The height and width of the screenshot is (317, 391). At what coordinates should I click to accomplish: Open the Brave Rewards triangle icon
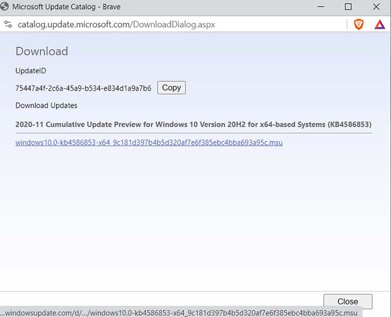[x=380, y=25]
